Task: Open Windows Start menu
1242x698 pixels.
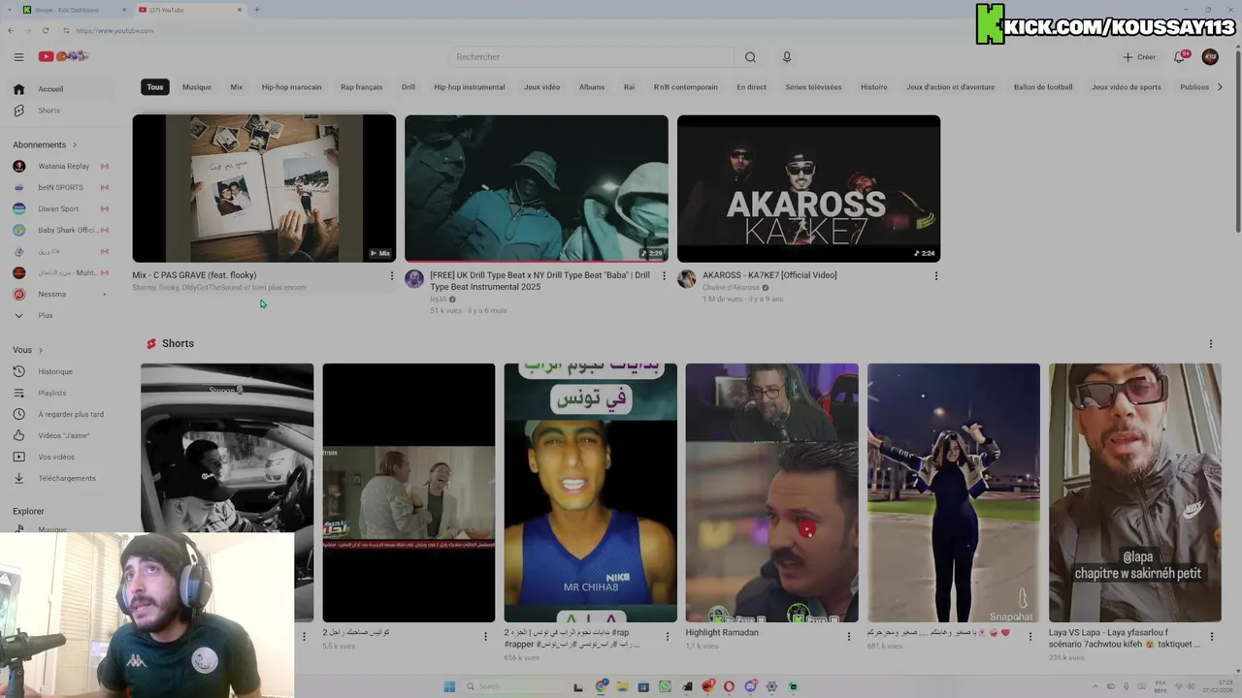Action: pyautogui.click(x=449, y=686)
